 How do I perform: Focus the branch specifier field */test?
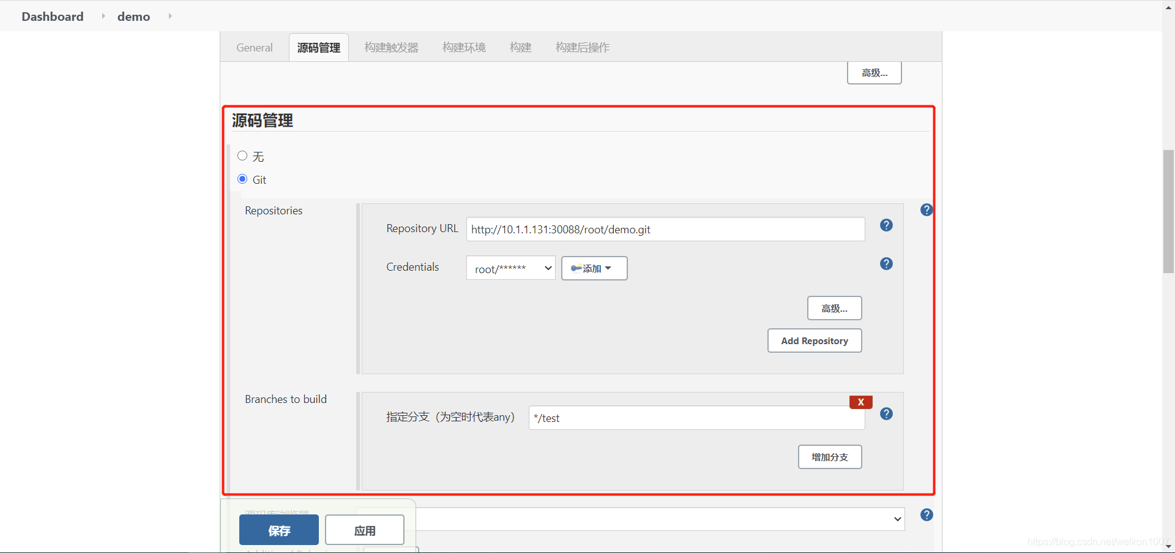[x=696, y=418]
